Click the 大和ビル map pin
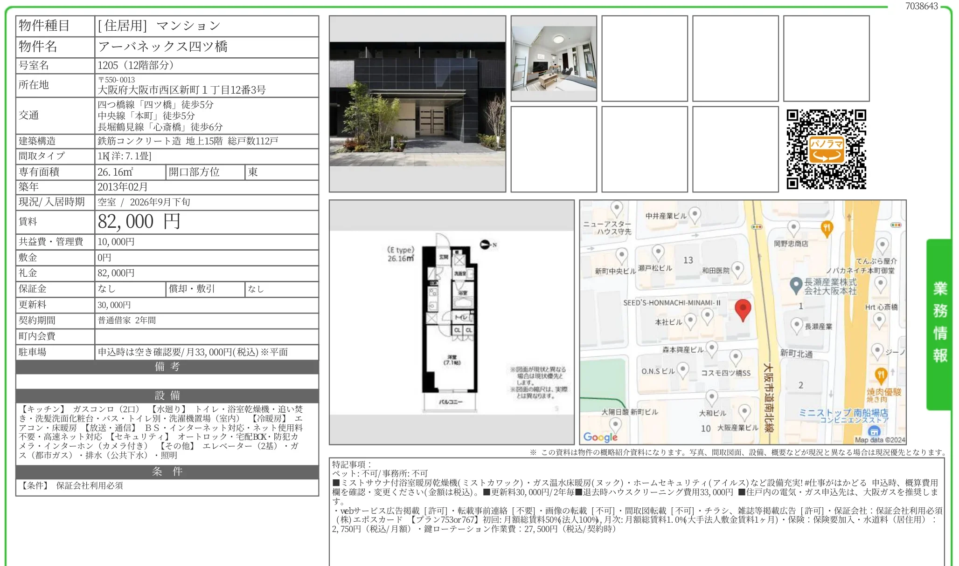The width and height of the screenshot is (959, 566). (711, 398)
